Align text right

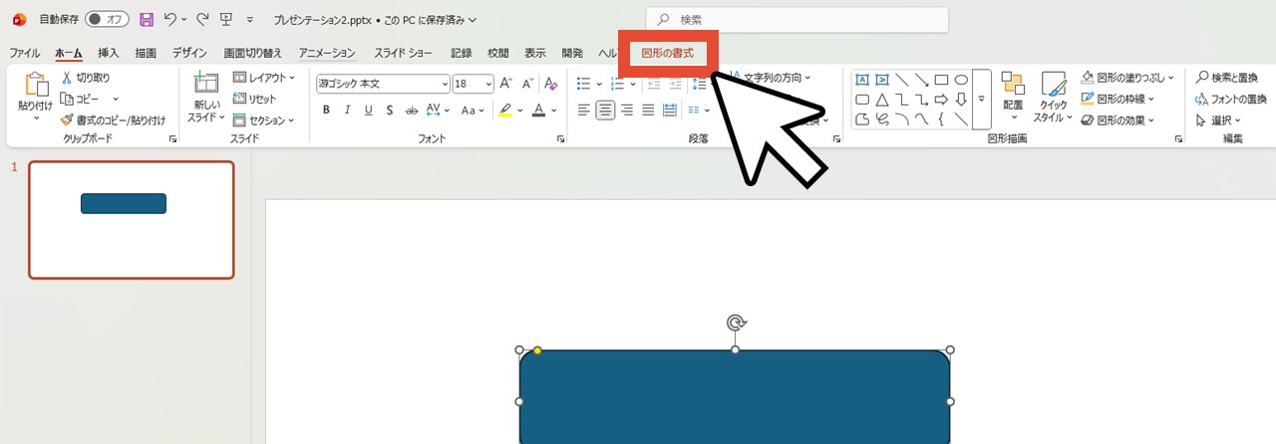[627, 111]
